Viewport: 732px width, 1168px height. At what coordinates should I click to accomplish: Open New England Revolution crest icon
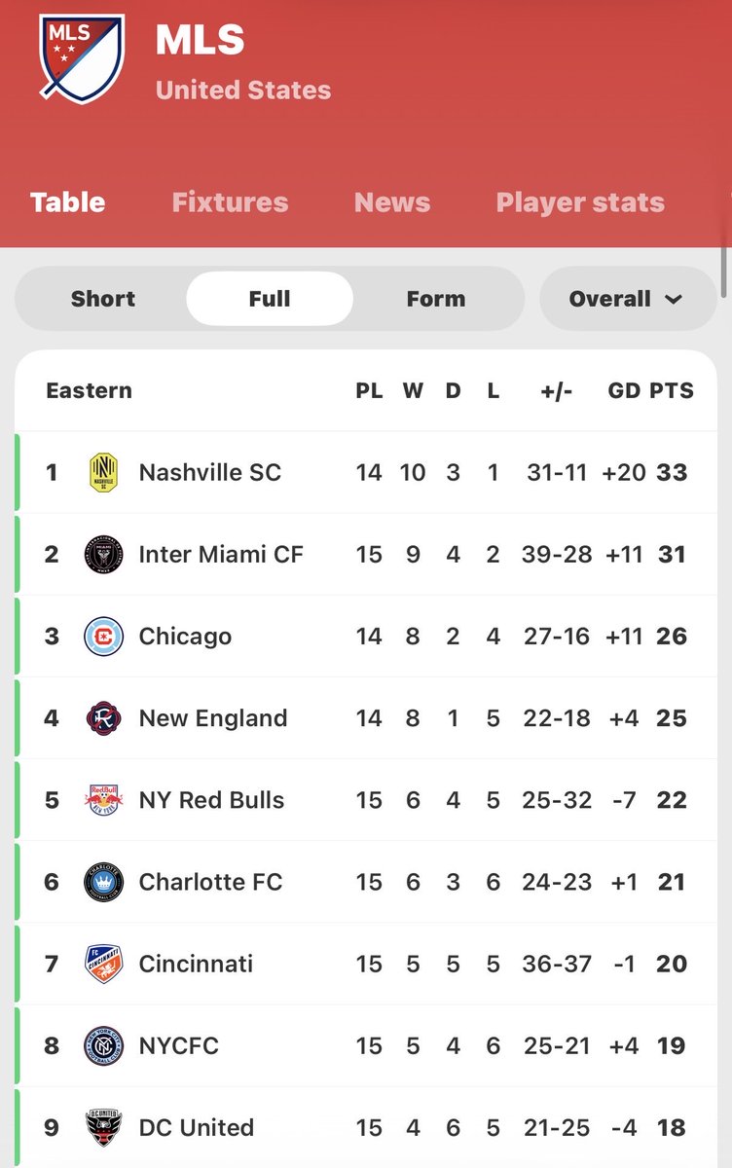(103, 718)
